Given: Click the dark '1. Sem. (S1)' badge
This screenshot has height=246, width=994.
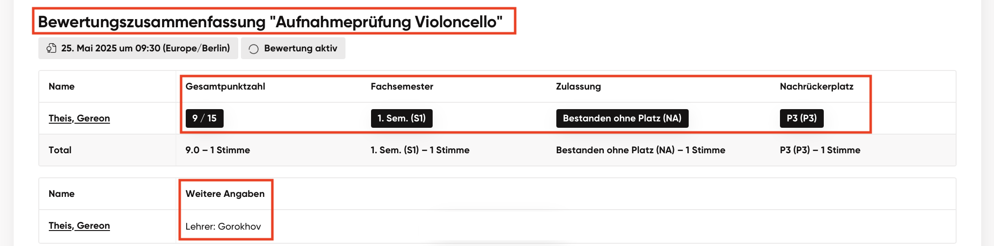Looking at the screenshot, I should coord(401,118).
